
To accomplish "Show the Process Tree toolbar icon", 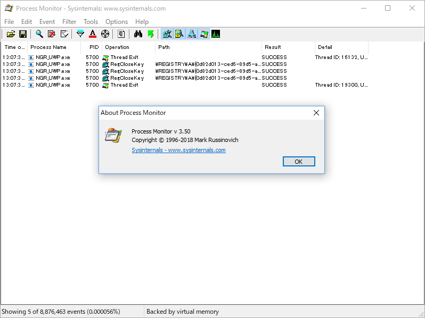I will point(121,34).
